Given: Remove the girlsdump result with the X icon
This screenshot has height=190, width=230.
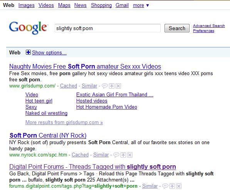Looking at the screenshot, I should (118, 86).
